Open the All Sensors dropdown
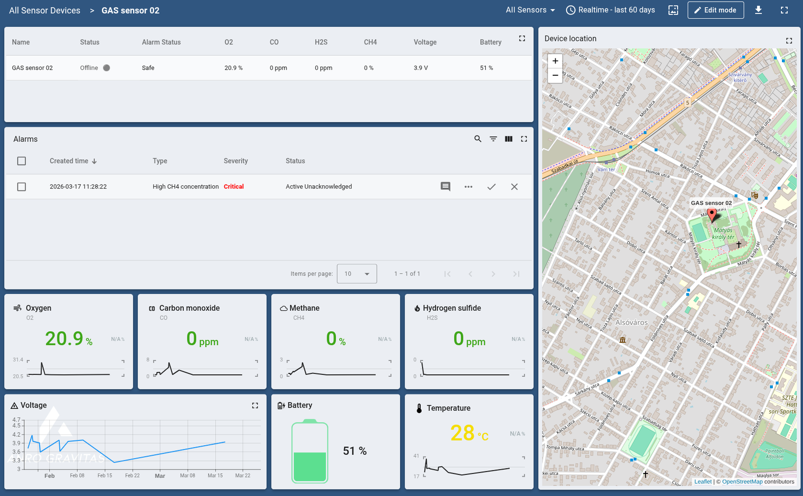Screen dimensions: 803x496 pyautogui.click(x=530, y=10)
